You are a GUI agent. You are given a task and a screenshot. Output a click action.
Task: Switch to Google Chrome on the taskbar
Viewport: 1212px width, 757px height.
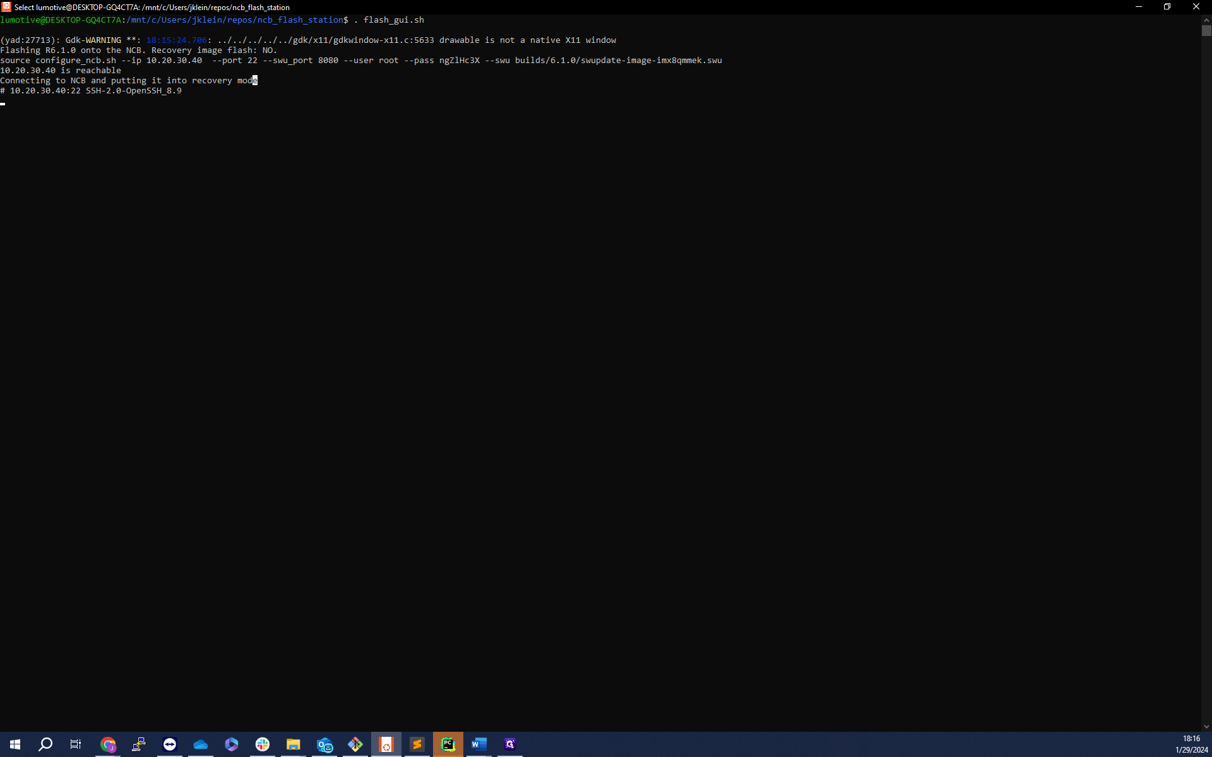pyautogui.click(x=108, y=744)
